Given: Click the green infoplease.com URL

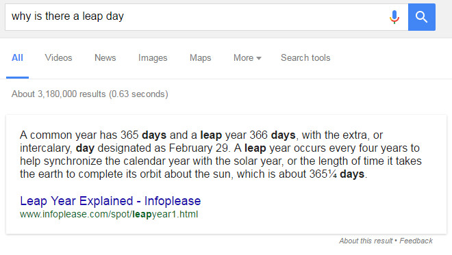Looking at the screenshot, I should pos(109,215).
